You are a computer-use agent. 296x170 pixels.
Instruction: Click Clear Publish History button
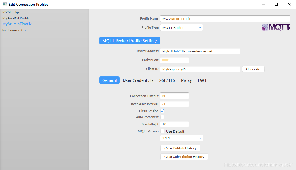180,148
